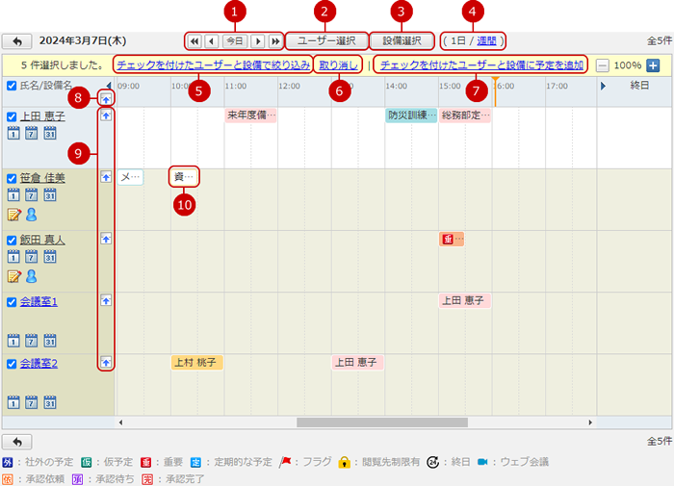Jump to the previous week with the double-left arrow

[195, 41]
